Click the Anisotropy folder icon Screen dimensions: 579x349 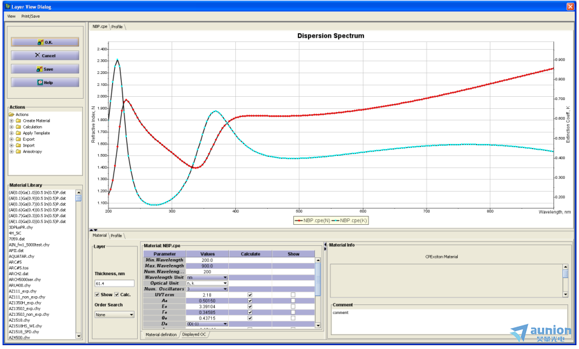tap(18, 152)
